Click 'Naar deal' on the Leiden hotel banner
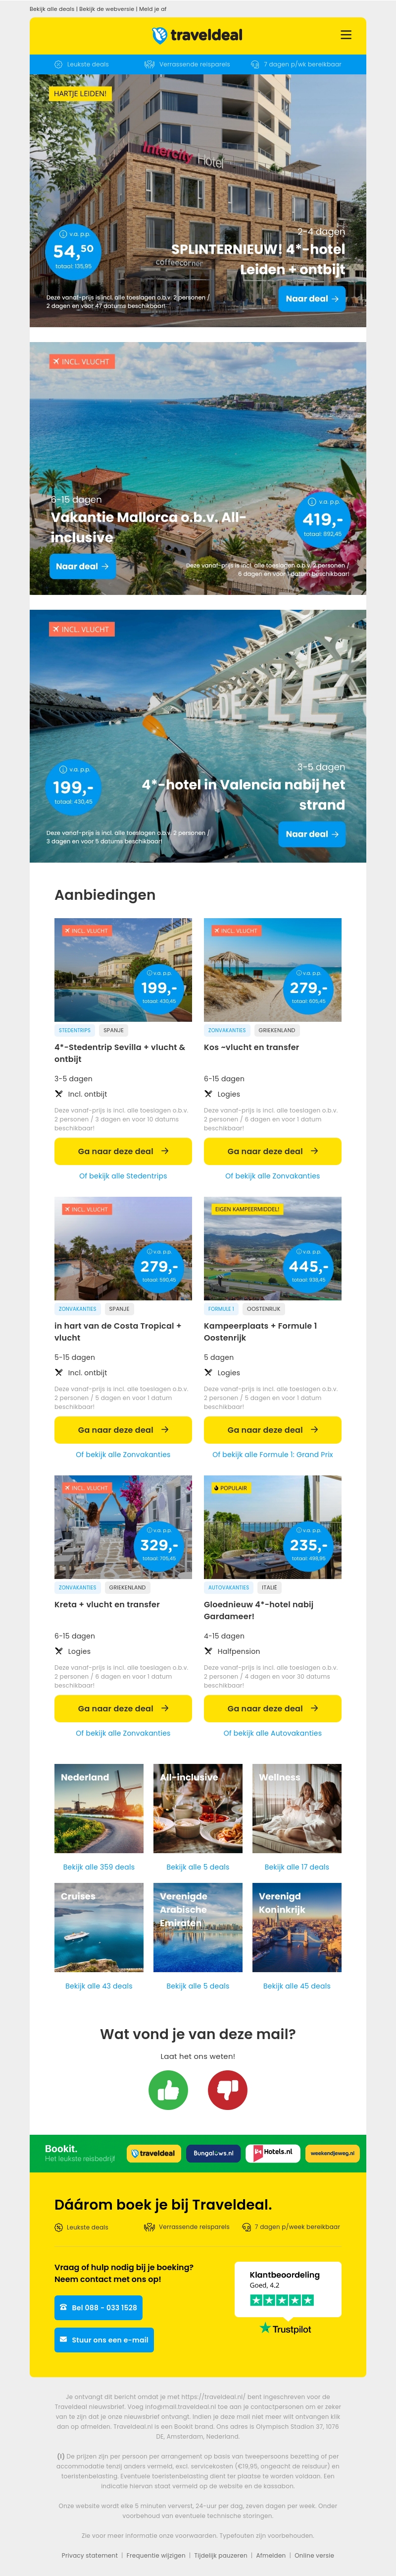Image resolution: width=396 pixels, height=2576 pixels. click(312, 299)
